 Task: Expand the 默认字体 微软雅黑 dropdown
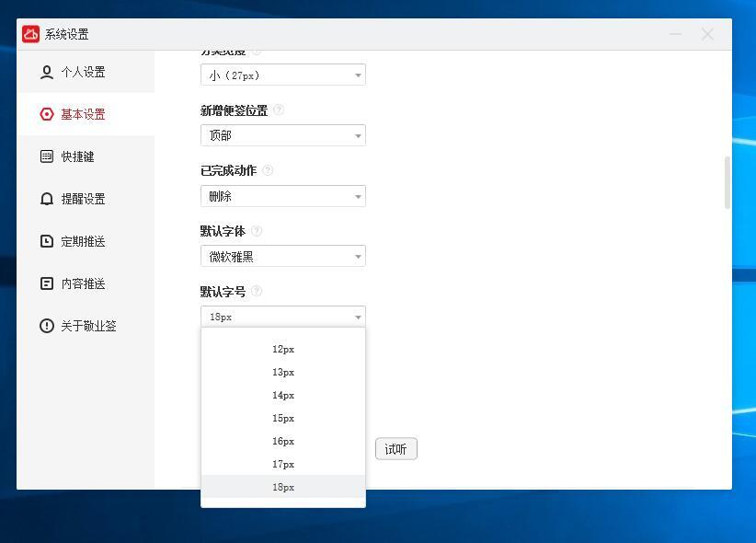pos(282,257)
